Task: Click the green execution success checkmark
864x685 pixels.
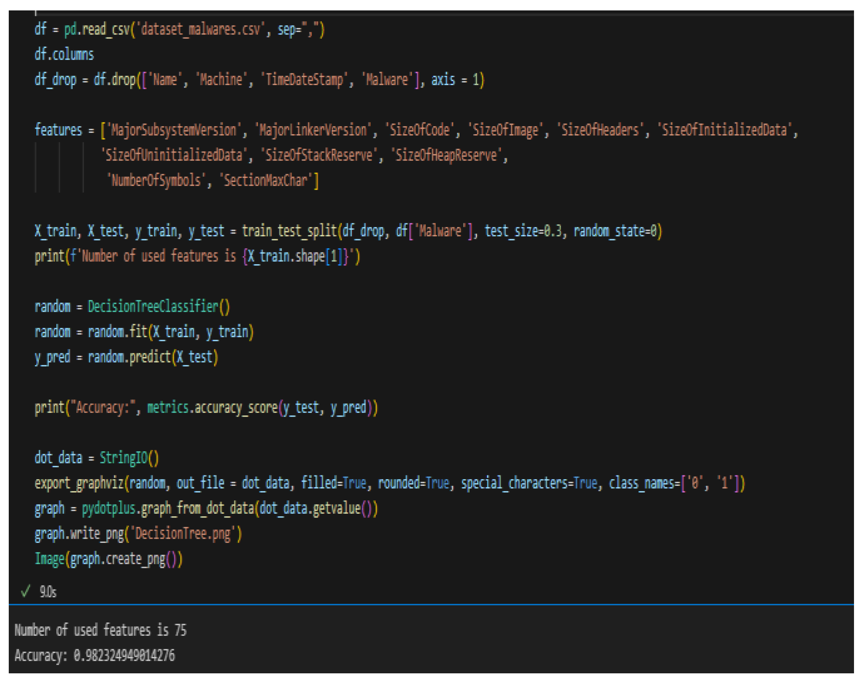Action: 26,590
